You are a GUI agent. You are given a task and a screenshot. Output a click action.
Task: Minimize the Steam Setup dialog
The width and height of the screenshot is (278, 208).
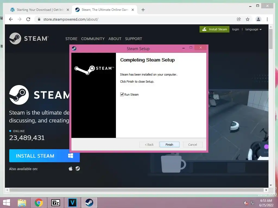(x=184, y=48)
